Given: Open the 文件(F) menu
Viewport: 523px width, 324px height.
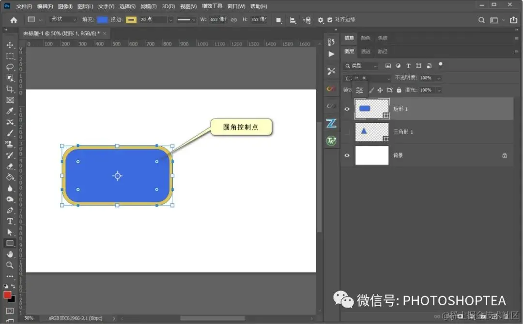Looking at the screenshot, I should [x=24, y=6].
